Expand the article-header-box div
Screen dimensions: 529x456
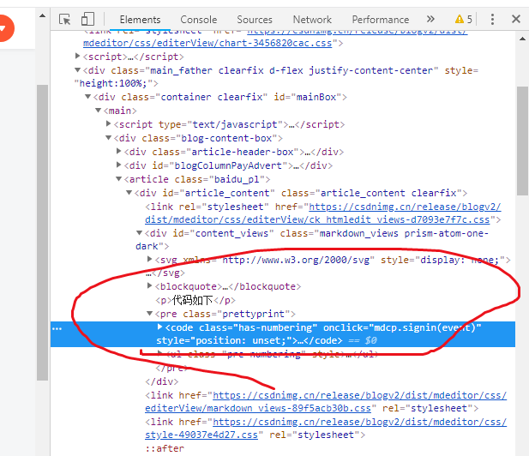point(119,151)
